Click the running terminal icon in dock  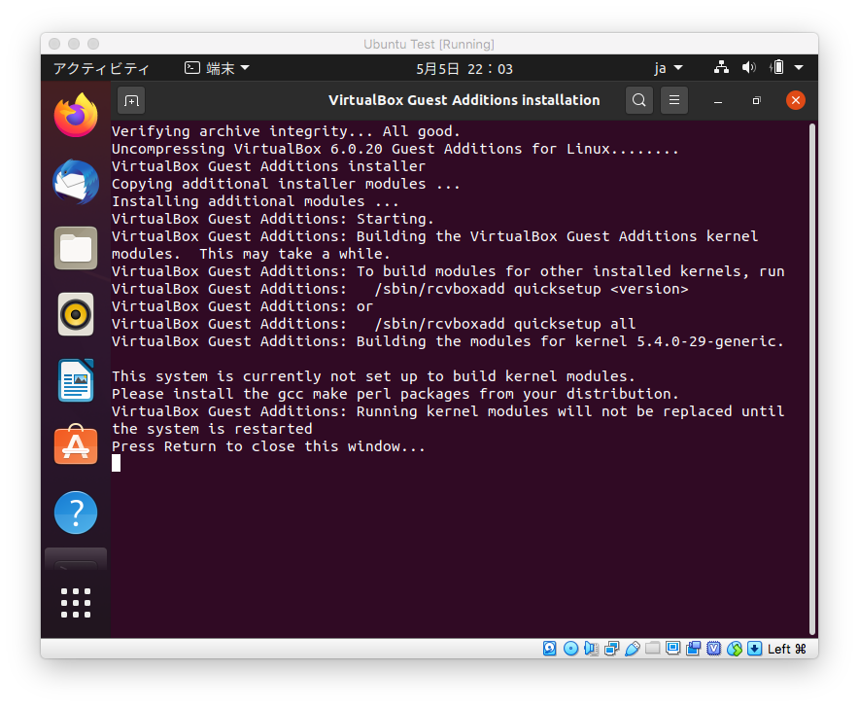[76, 559]
